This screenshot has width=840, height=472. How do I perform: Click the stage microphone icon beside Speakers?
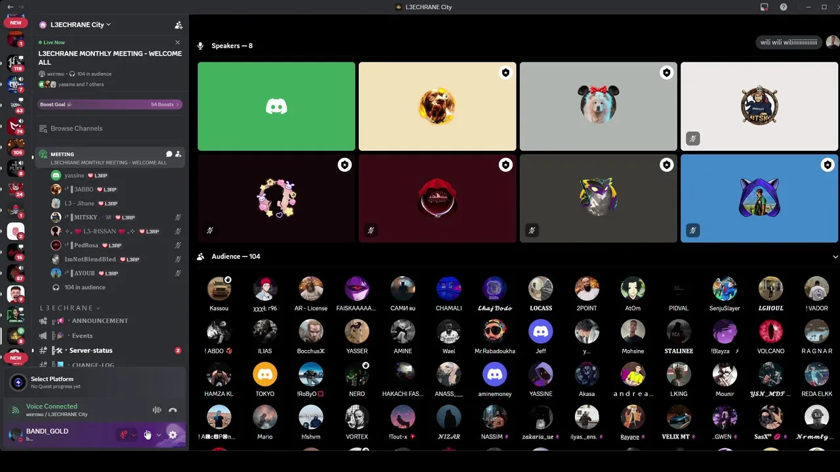(x=201, y=46)
